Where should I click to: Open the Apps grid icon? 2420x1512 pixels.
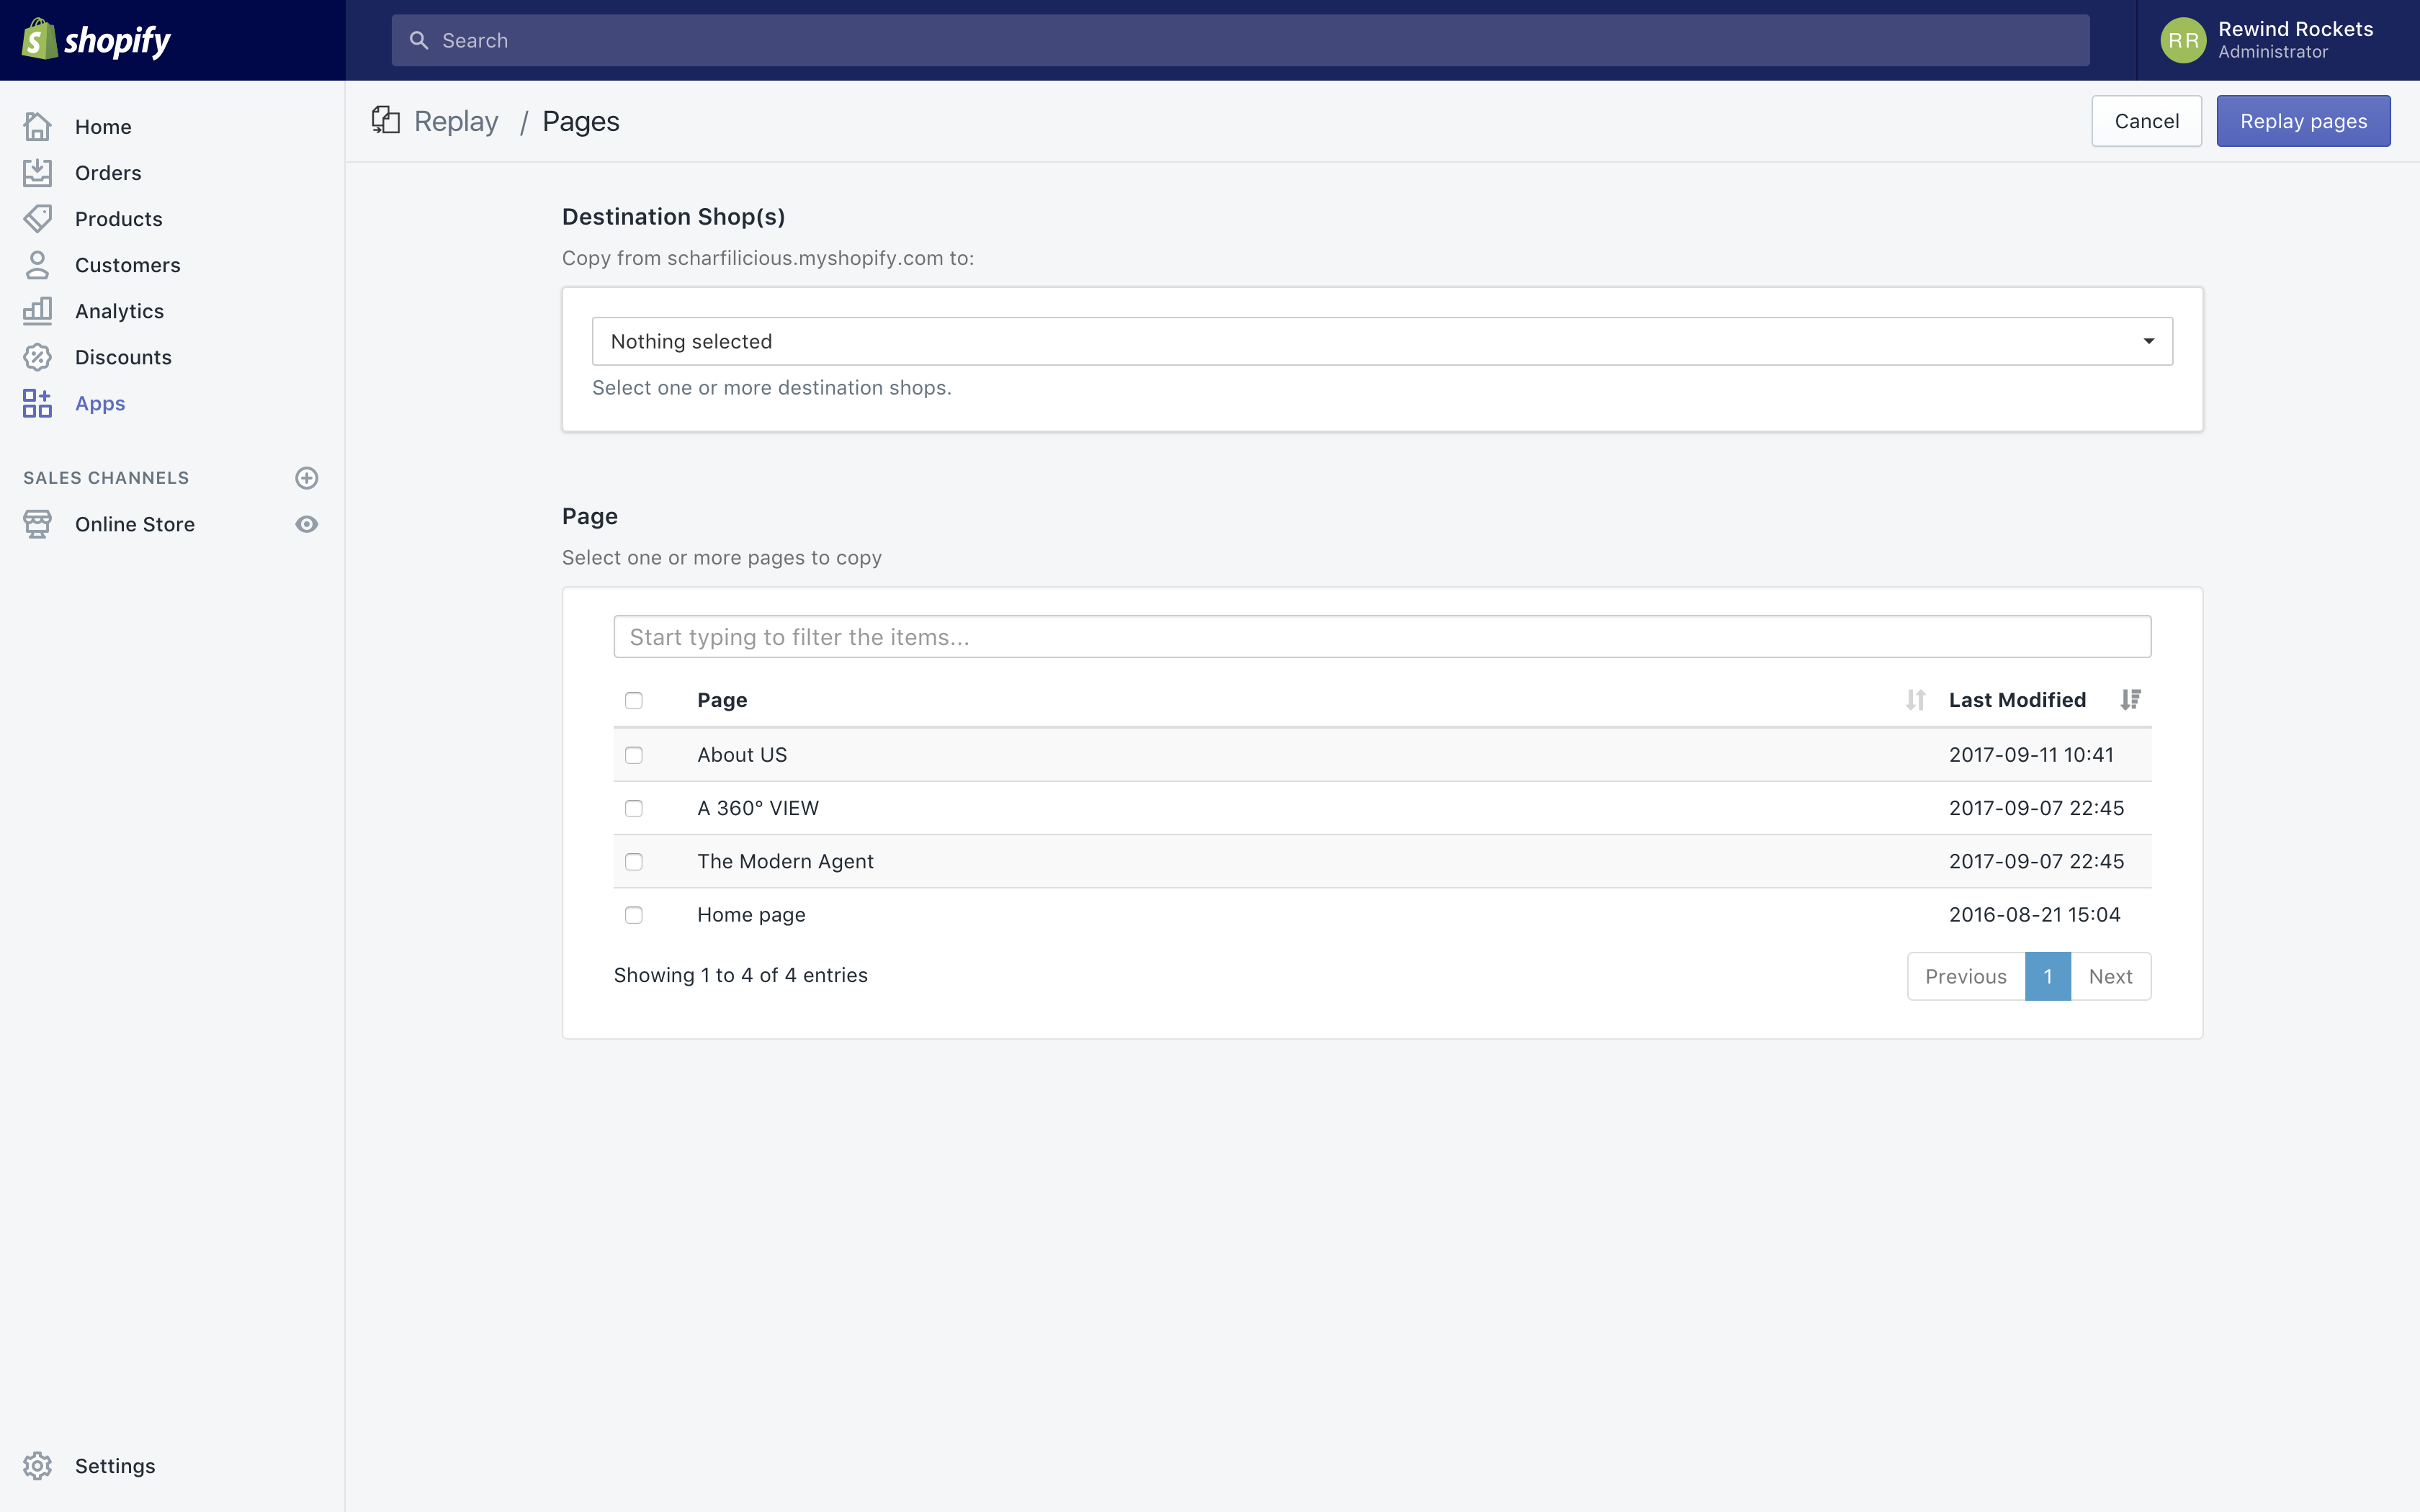coord(38,403)
